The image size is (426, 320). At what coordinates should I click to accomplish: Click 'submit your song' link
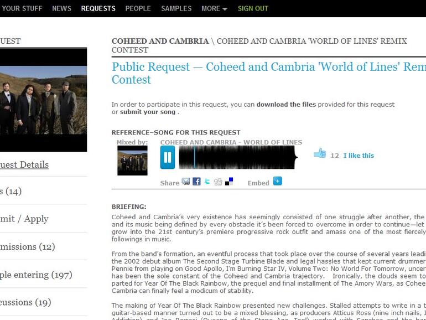tap(148, 112)
